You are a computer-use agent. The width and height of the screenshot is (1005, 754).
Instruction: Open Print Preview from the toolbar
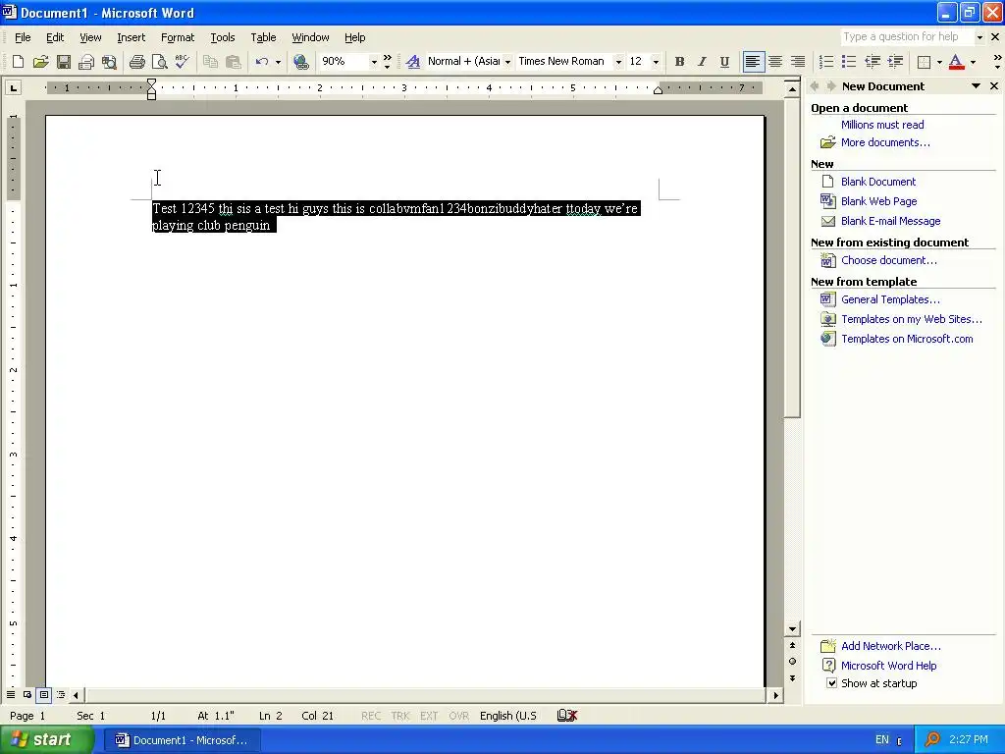click(x=159, y=62)
